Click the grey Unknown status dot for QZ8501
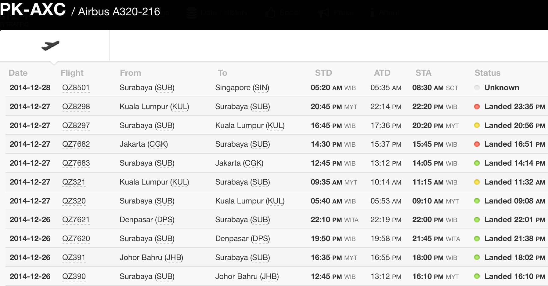548x286 pixels. [x=477, y=88]
